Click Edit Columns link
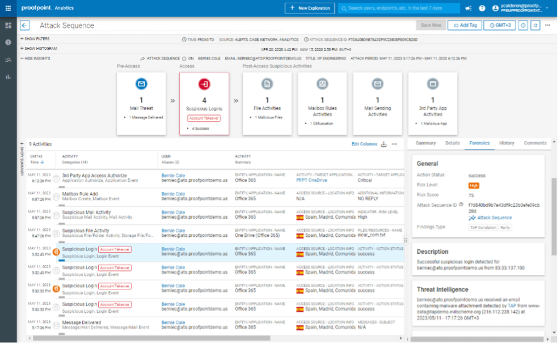The height and width of the screenshot is (344, 559). click(364, 144)
